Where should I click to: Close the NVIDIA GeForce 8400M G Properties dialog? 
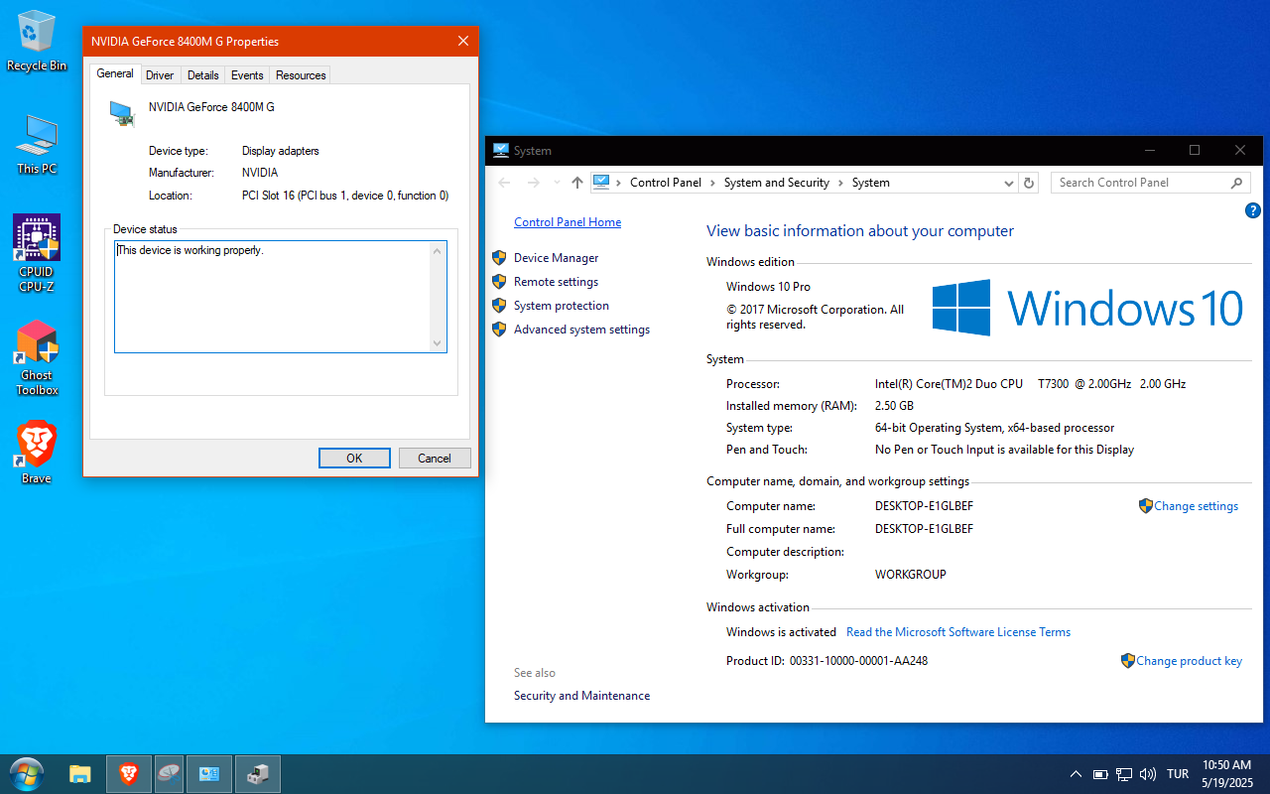pos(463,42)
